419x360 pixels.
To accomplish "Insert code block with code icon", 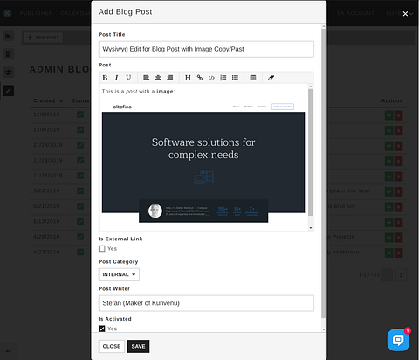I will [x=211, y=78].
